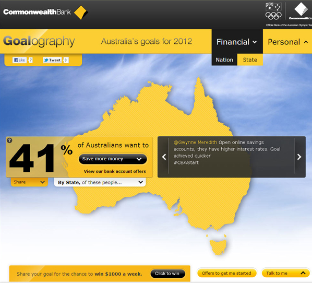Click the CommonwealthBank wordmark

tap(37, 12)
